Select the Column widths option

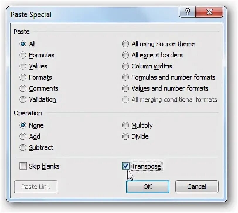point(125,66)
